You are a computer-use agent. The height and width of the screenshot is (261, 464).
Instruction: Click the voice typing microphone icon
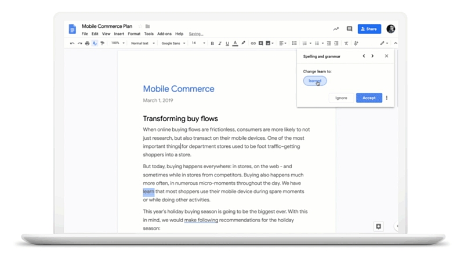click(356, 43)
